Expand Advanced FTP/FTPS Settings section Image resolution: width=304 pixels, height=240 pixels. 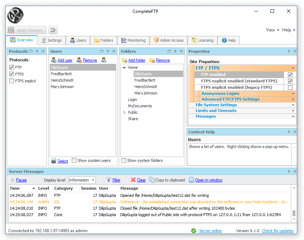click(x=293, y=99)
